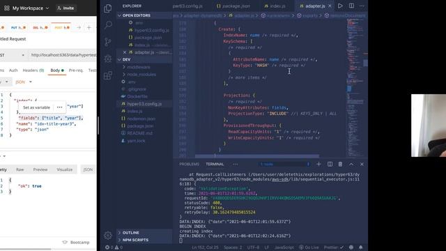The image size is (446, 251).
Task: Switch to the PROBLEMS panel tab
Action: point(189,165)
